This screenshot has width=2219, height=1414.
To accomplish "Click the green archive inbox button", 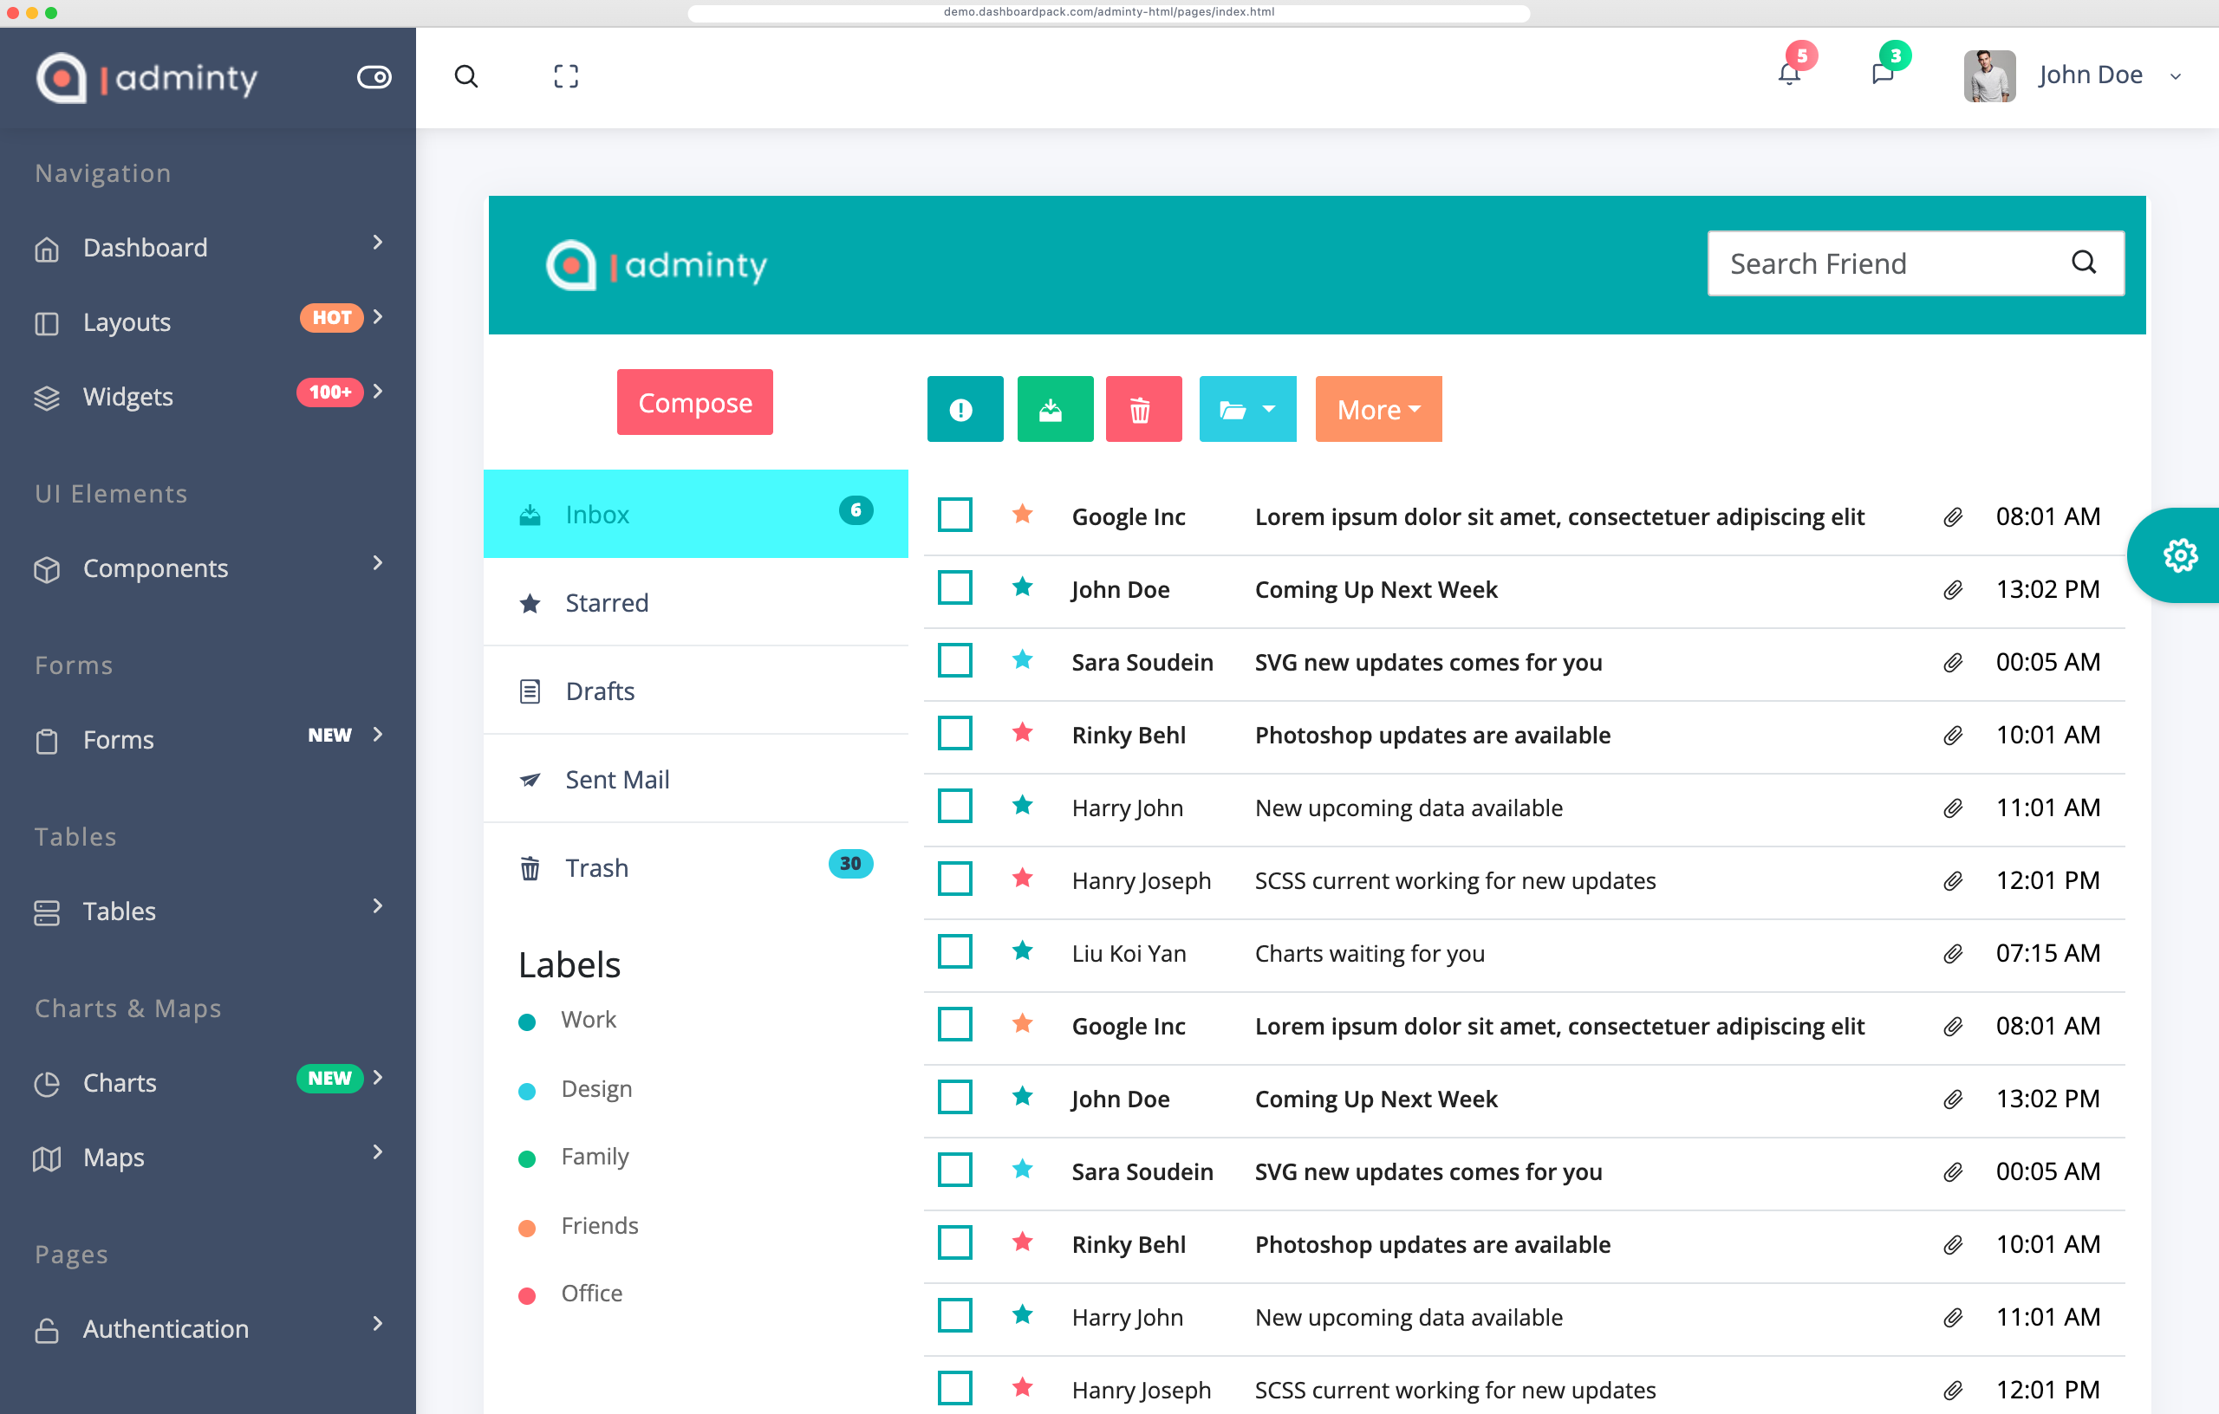I will click(1055, 409).
